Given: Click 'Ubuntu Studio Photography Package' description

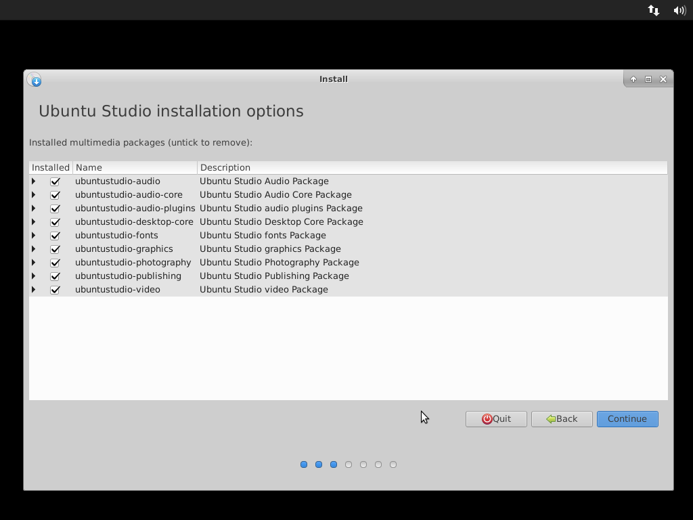Looking at the screenshot, I should pyautogui.click(x=280, y=263).
